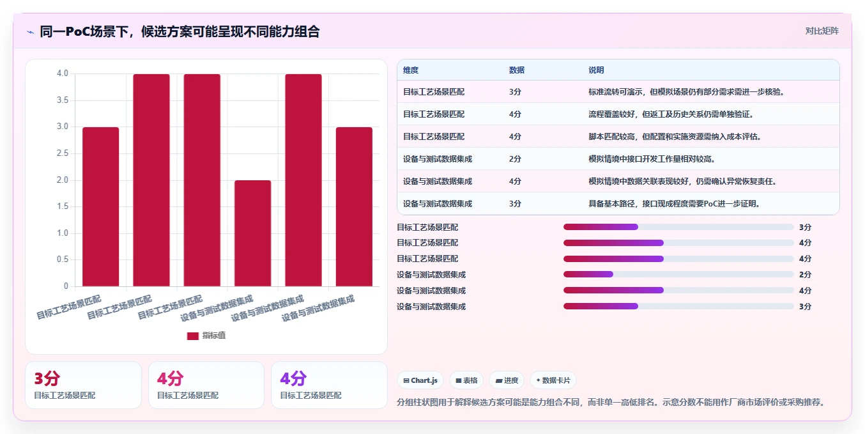
Task: Click the 说明 column header
Action: click(x=596, y=70)
